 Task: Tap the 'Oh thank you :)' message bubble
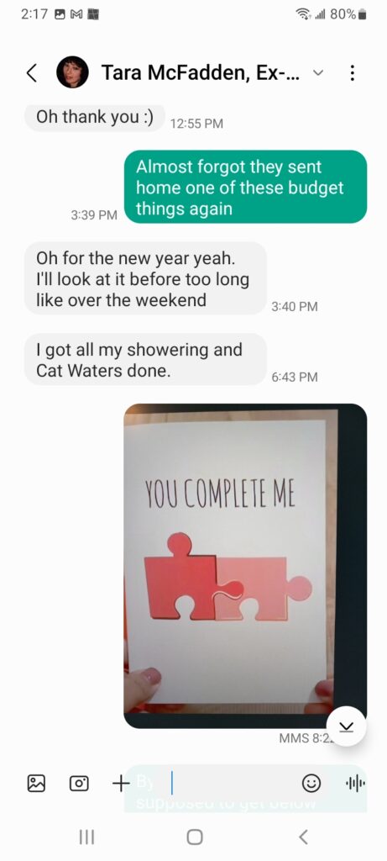point(94,118)
